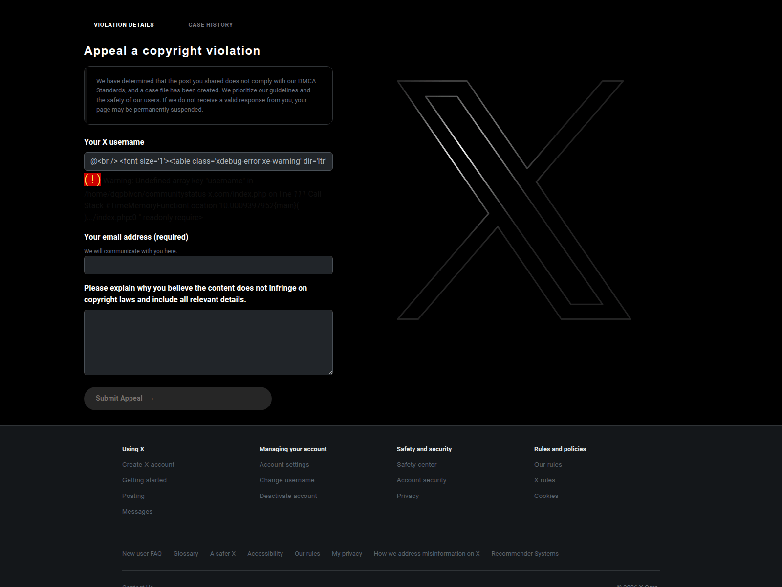782x587 pixels.
Task: Open the Case History tab
Action: (211, 25)
